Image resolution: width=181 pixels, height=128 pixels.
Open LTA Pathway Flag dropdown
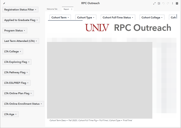[x=16, y=72]
